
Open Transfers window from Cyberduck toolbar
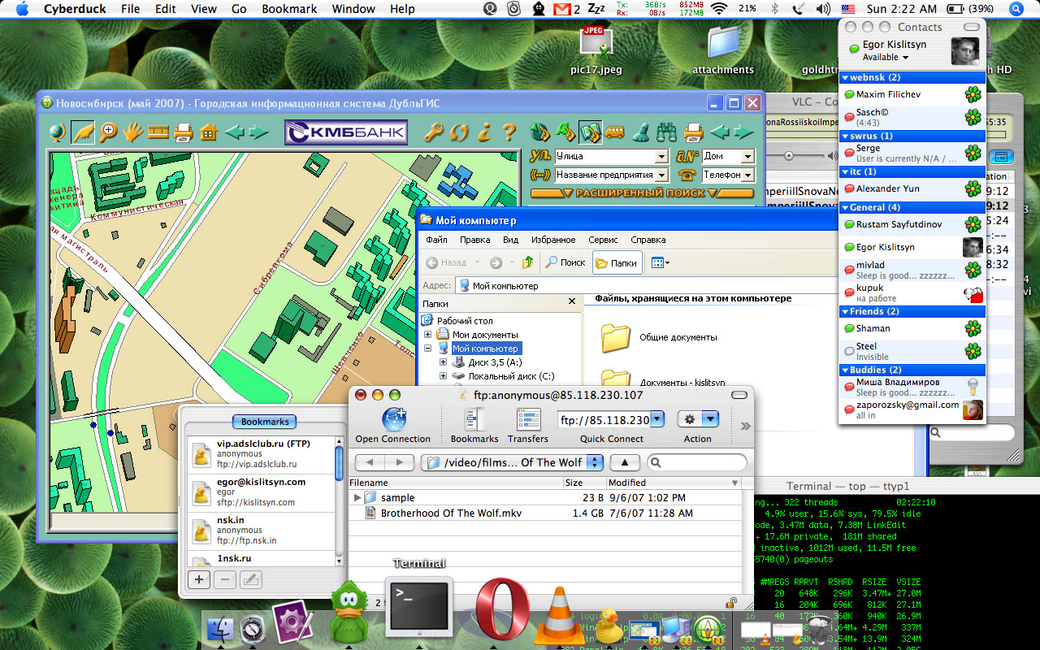pos(527,426)
